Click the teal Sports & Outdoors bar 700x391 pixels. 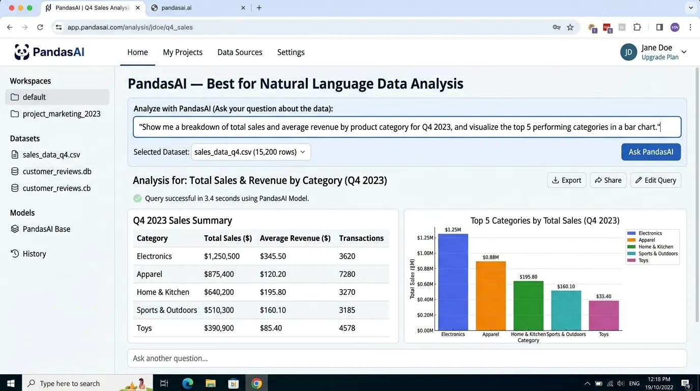566,311
